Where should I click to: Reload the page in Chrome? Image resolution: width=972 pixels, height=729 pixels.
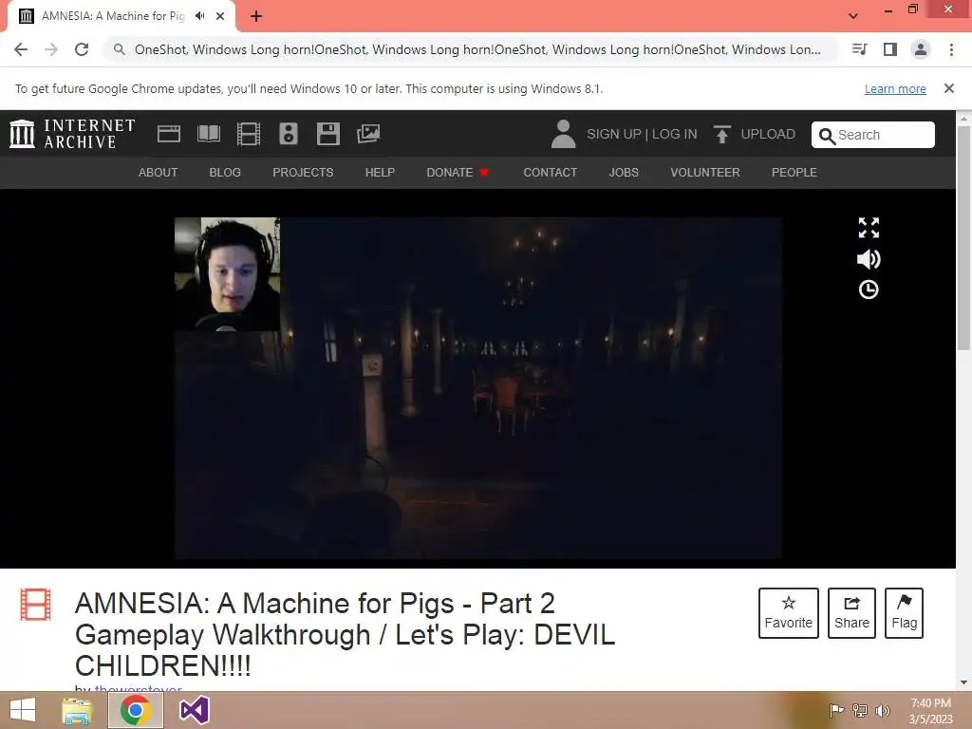(x=82, y=49)
